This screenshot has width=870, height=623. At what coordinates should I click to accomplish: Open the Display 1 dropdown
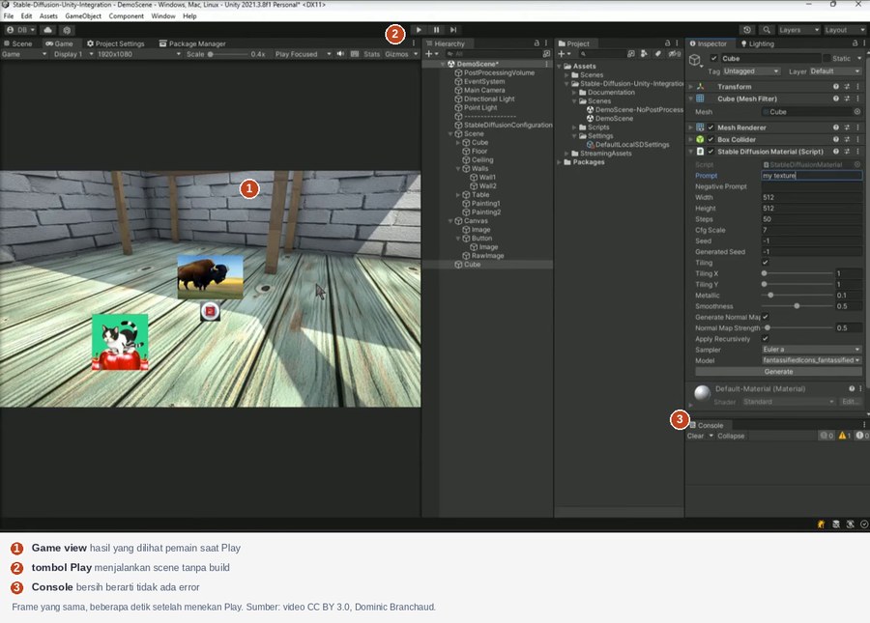point(73,54)
